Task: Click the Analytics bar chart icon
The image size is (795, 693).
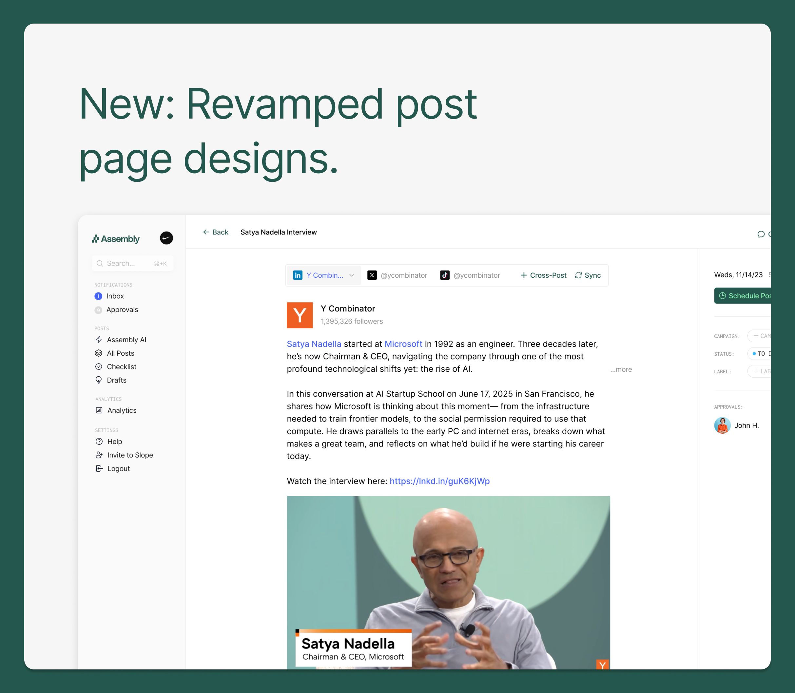Action: [x=99, y=410]
